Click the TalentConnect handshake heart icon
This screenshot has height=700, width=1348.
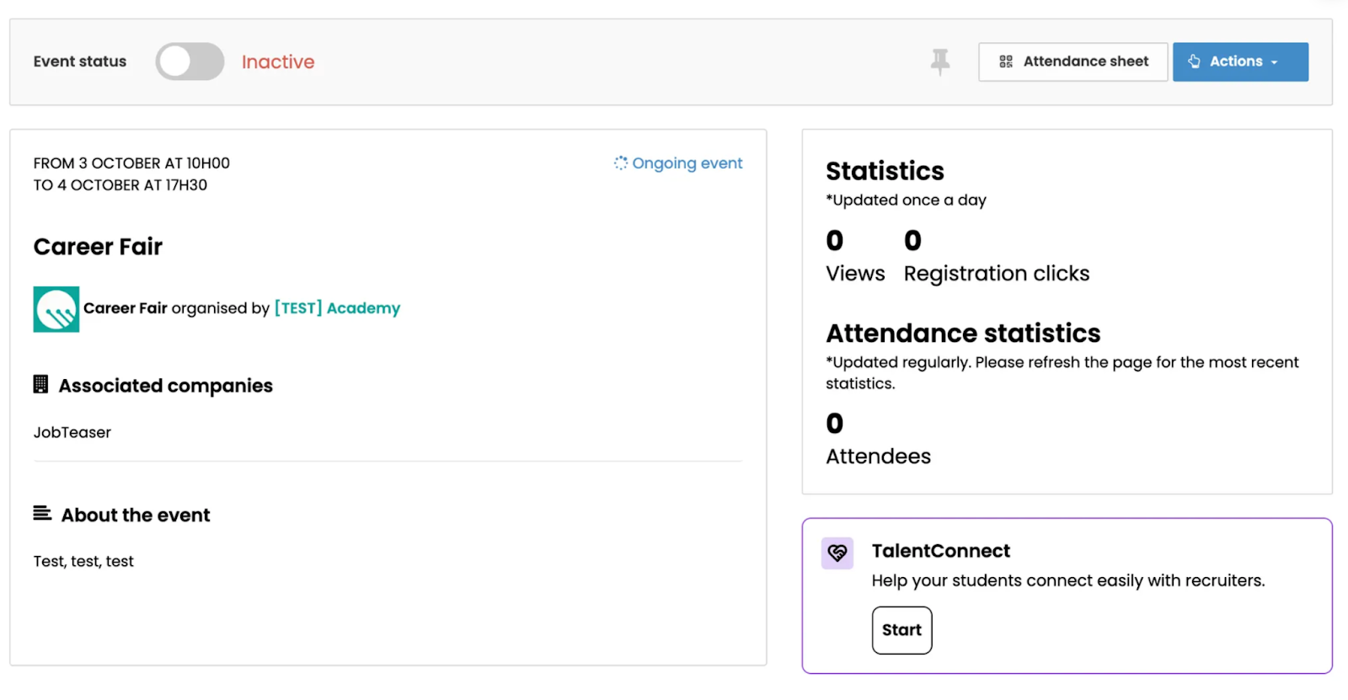click(837, 553)
